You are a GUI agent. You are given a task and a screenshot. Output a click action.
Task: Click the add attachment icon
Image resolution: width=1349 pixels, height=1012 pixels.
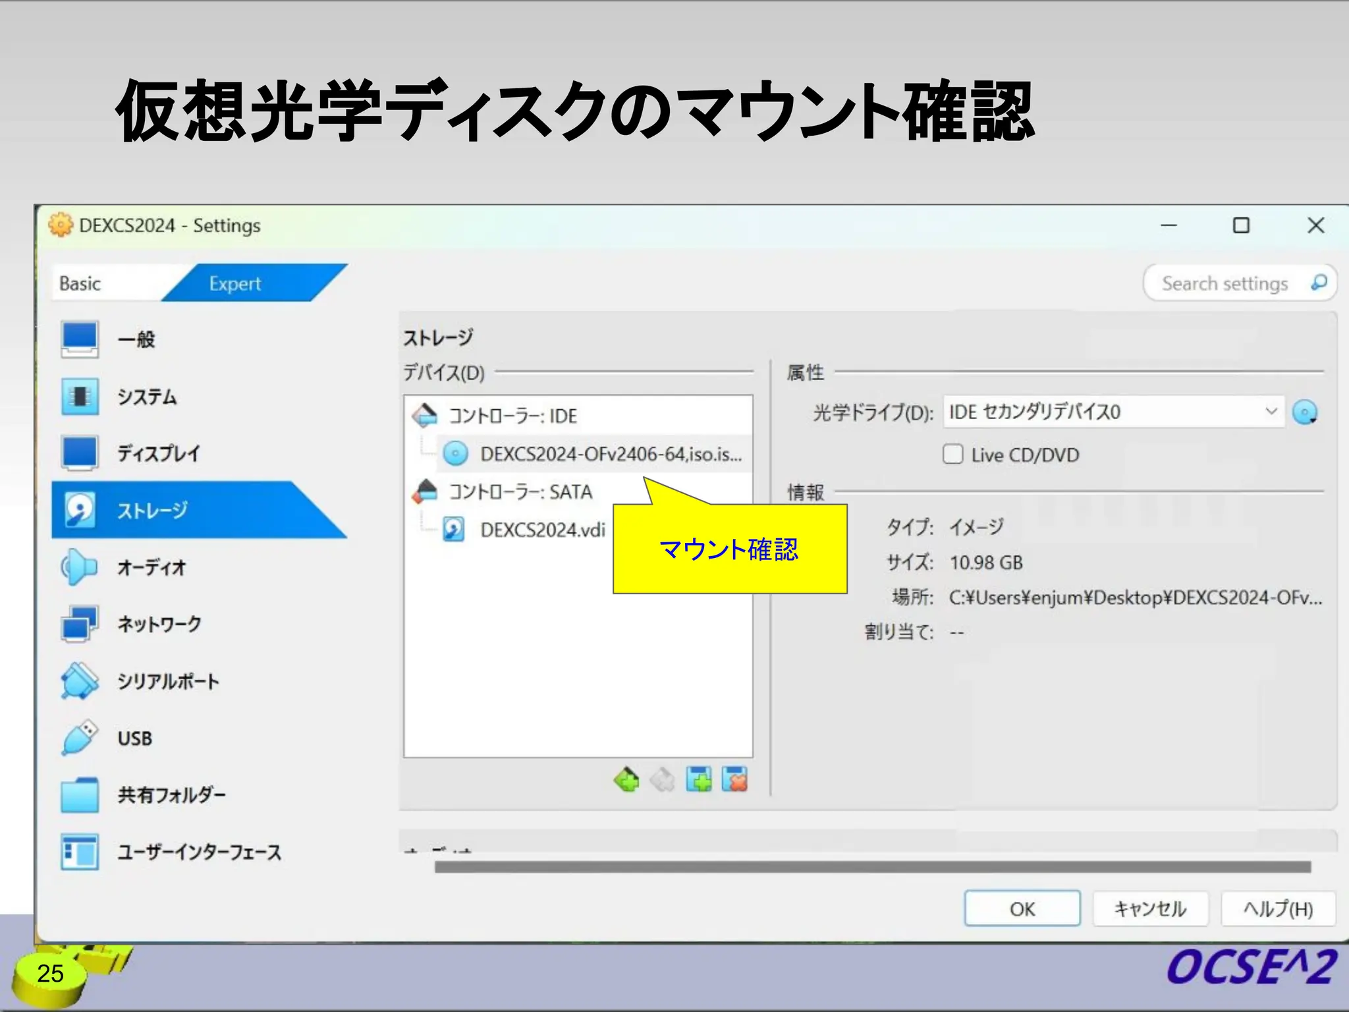[x=698, y=780]
